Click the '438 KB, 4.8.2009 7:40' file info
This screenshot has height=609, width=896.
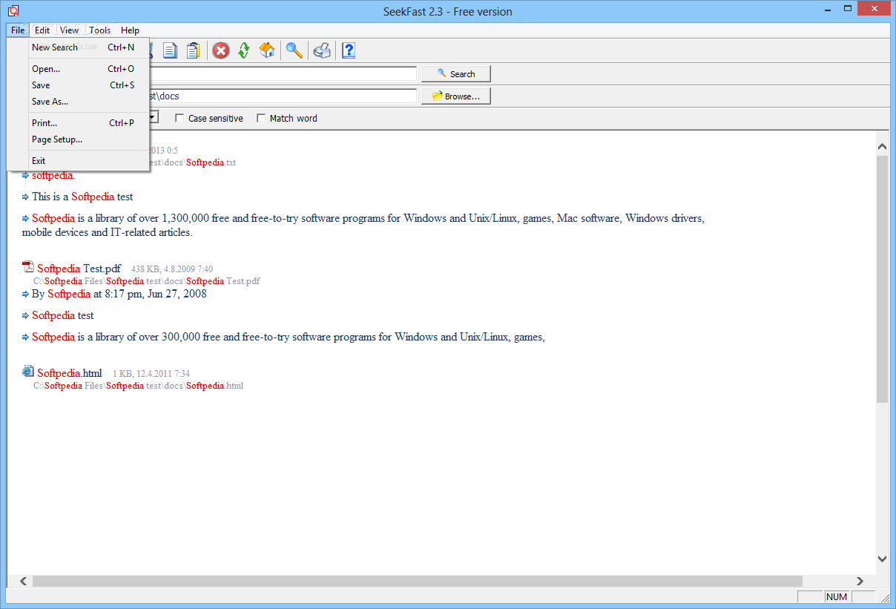172,269
